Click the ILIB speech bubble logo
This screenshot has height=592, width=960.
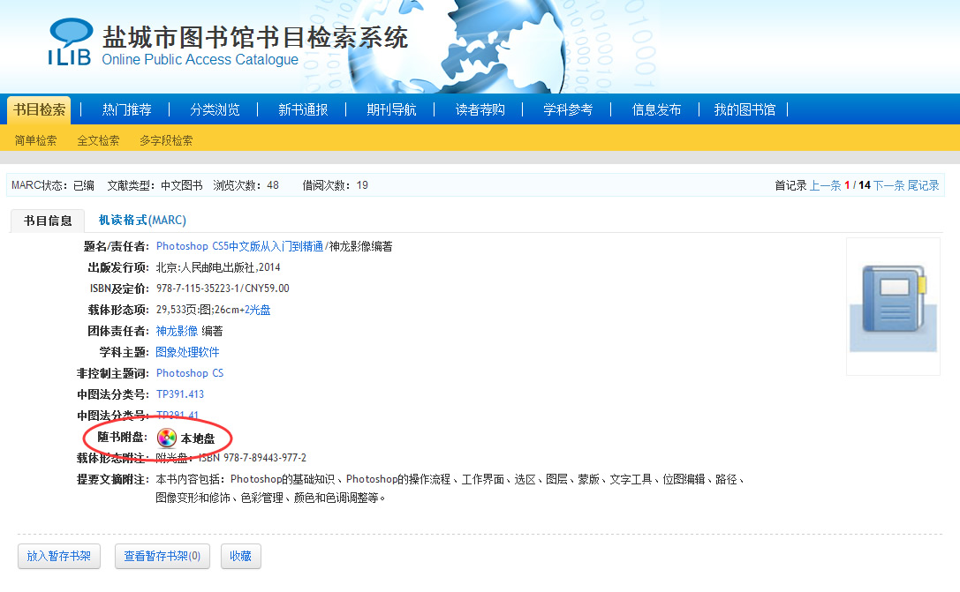[70, 41]
